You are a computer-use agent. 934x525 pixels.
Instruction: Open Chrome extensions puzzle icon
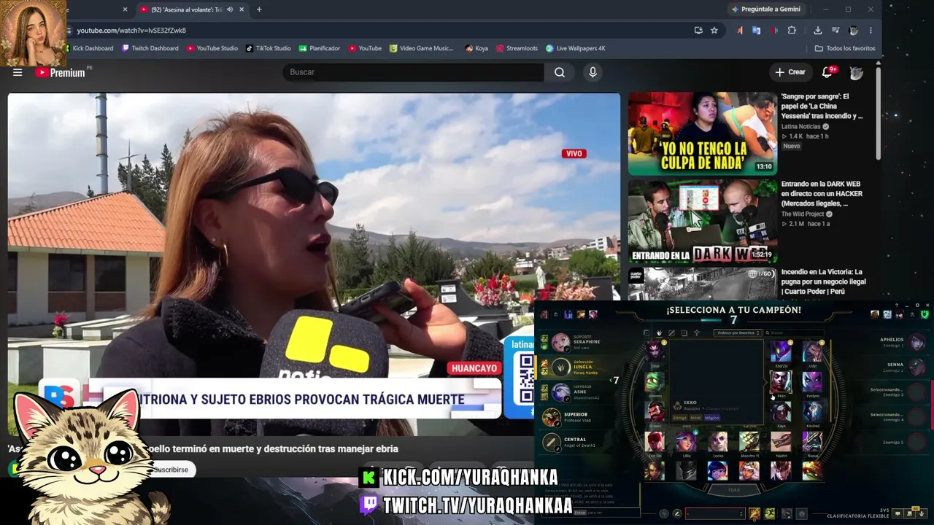[792, 31]
